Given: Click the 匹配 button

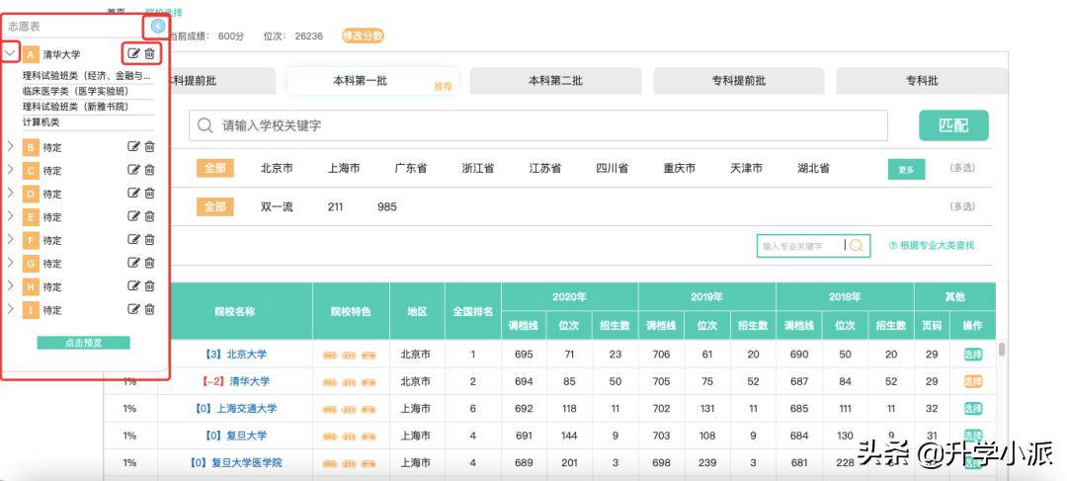Looking at the screenshot, I should pyautogui.click(x=953, y=125).
